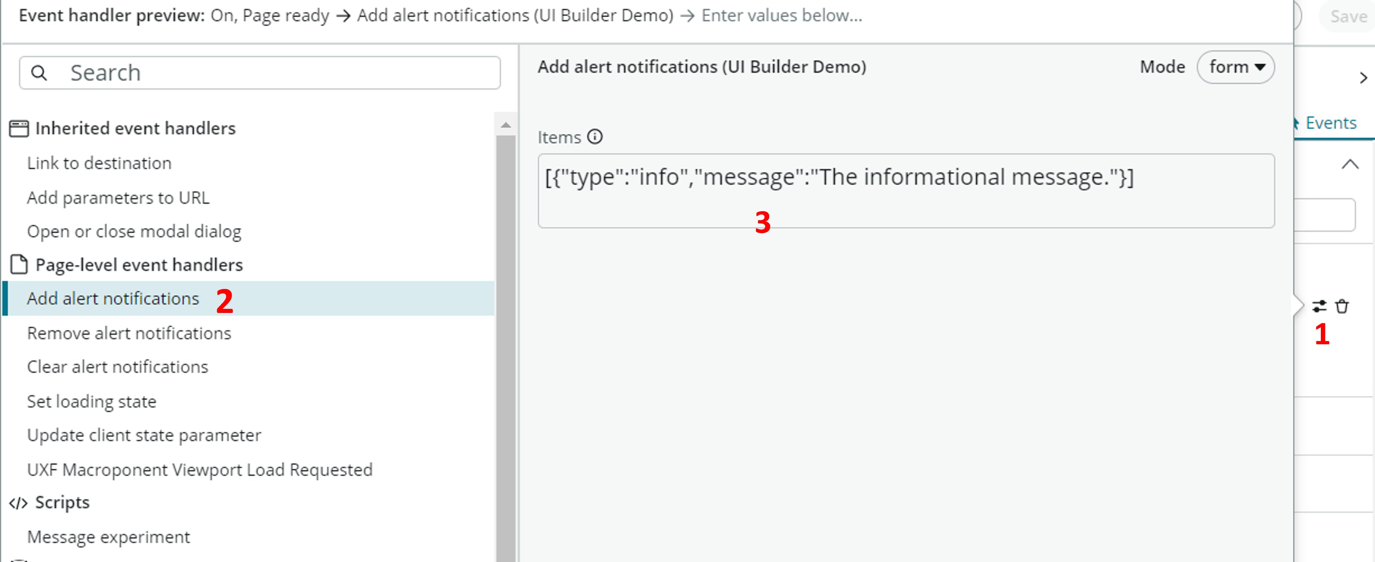Click the Save button

pos(1348,17)
